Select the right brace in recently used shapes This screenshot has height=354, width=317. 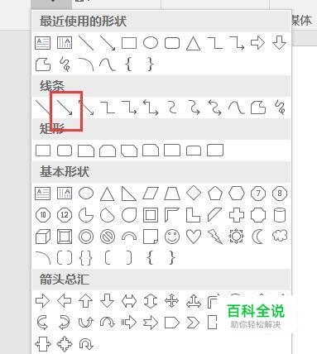click(151, 65)
